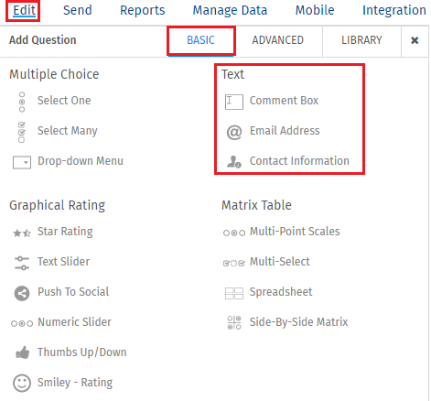
Task: Switch to the ADVANCED tab
Action: click(x=277, y=40)
